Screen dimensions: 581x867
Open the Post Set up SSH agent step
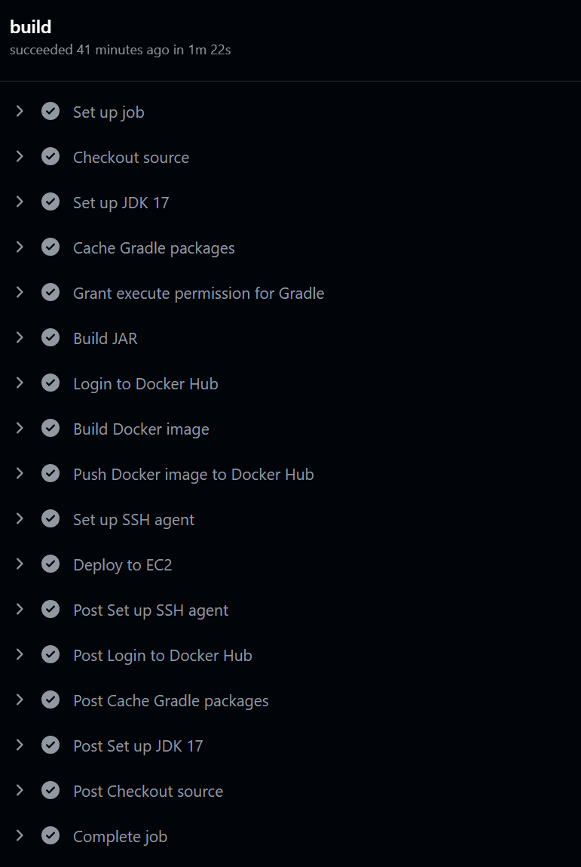[151, 610]
